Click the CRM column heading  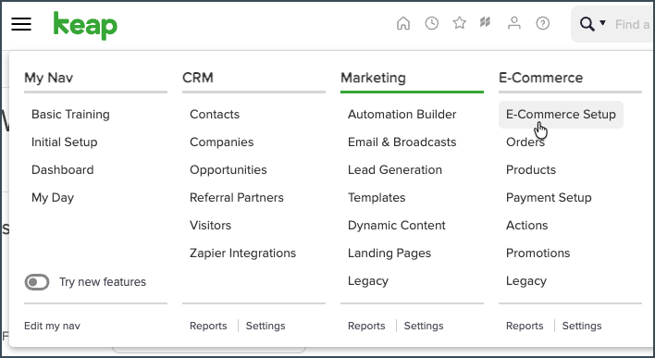(198, 78)
